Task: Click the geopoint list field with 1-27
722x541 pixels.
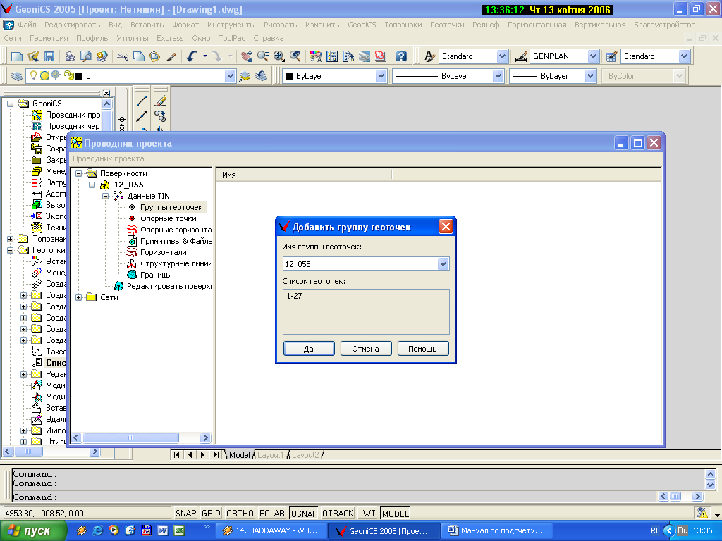Action: (366, 311)
